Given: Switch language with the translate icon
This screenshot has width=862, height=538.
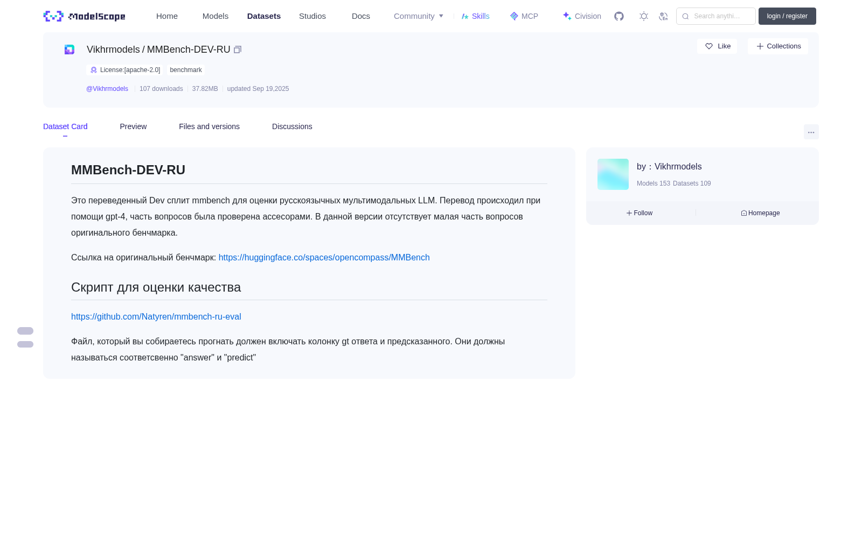Looking at the screenshot, I should [663, 16].
